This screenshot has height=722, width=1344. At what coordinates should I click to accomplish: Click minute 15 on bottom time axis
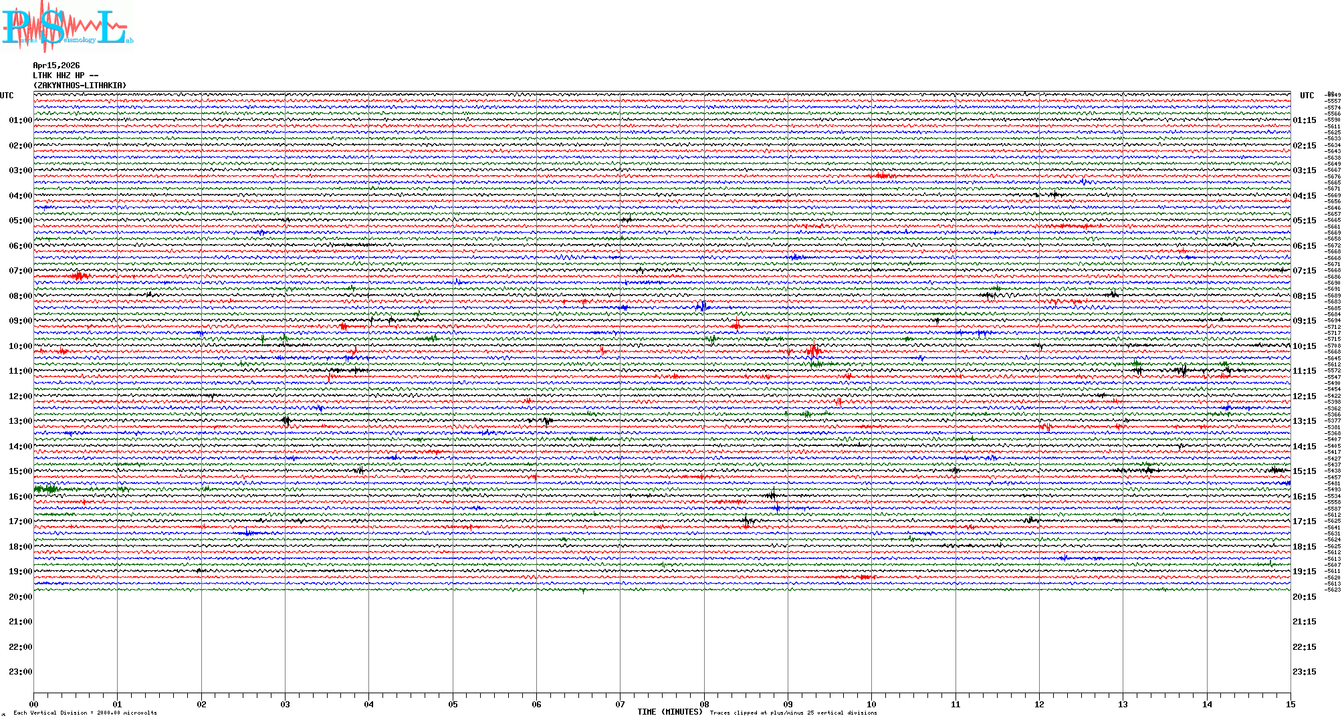click(1290, 705)
